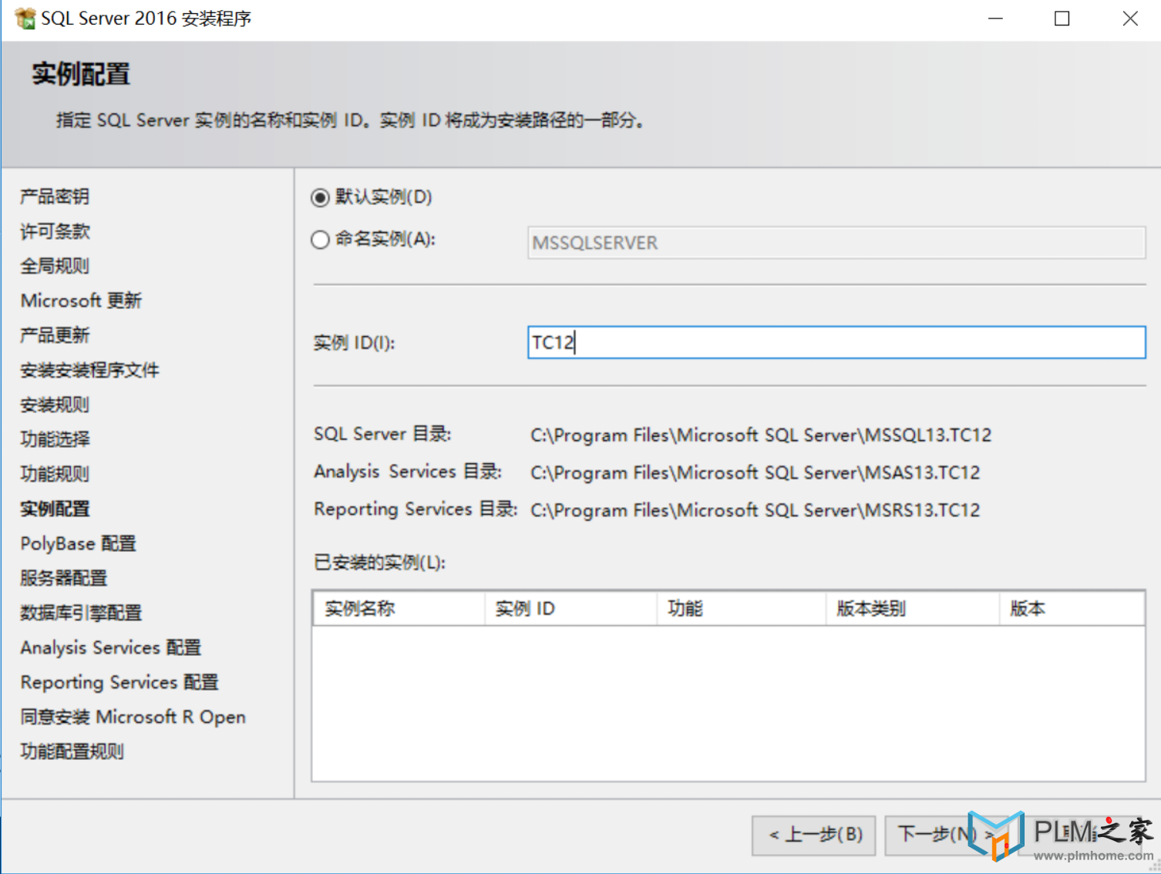The width and height of the screenshot is (1161, 874).
Task: Select the bold 实例配置 sidebar step
Action: pos(55,509)
